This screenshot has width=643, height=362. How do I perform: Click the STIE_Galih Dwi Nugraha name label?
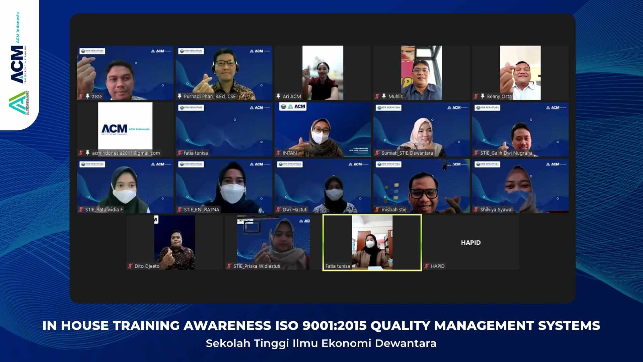pyautogui.click(x=506, y=153)
